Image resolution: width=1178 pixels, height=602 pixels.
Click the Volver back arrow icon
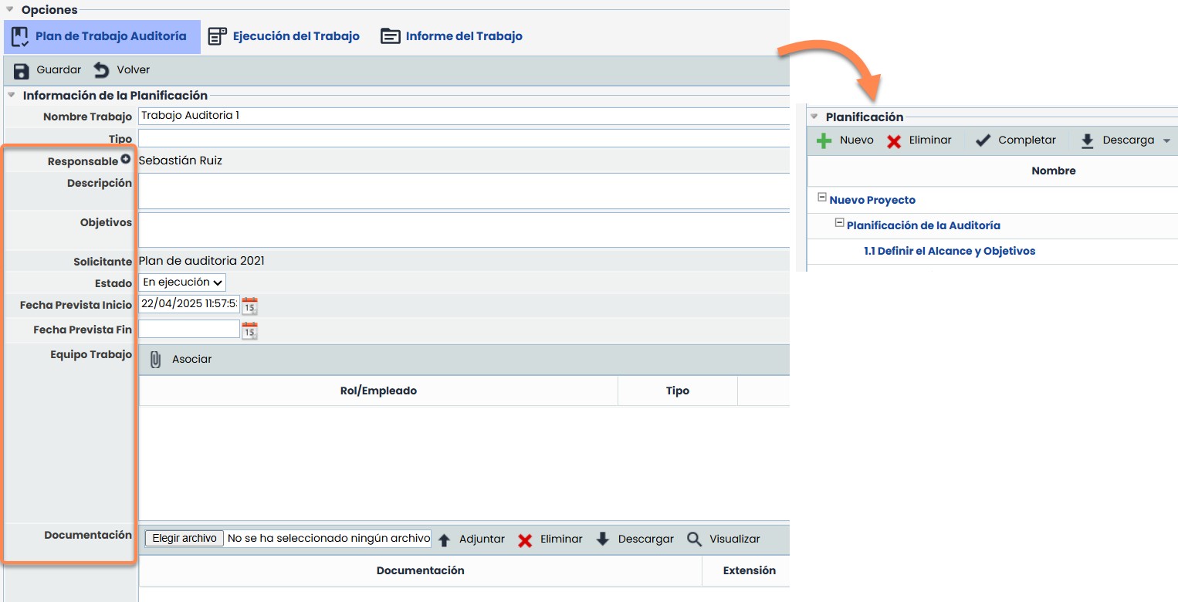point(102,70)
